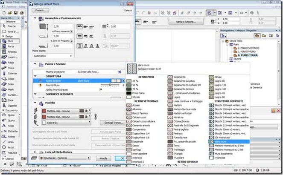The width and height of the screenshot is (283, 175).
Task: Collapse the STRUTTURA group
Action: [35, 76]
